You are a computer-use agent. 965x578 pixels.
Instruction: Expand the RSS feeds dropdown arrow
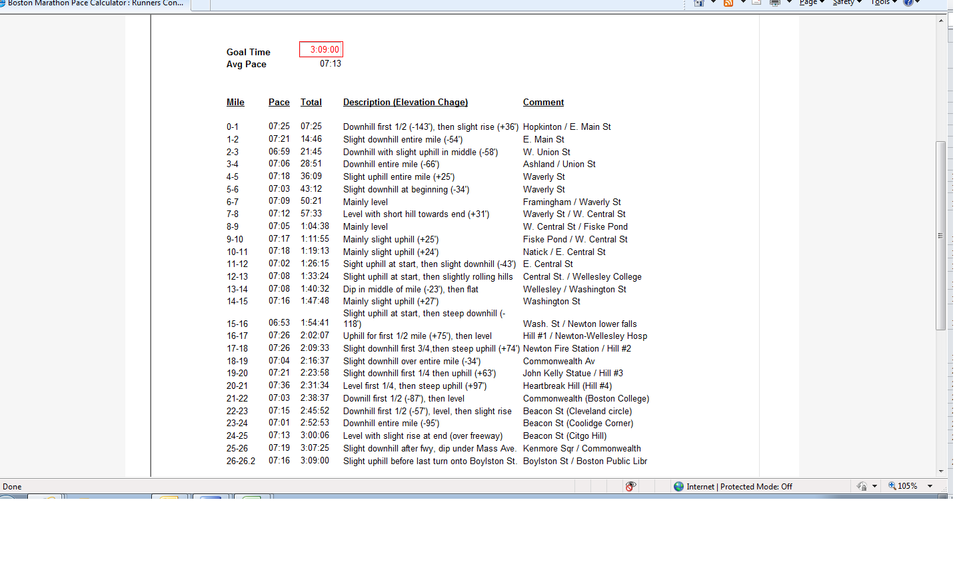pyautogui.click(x=743, y=3)
